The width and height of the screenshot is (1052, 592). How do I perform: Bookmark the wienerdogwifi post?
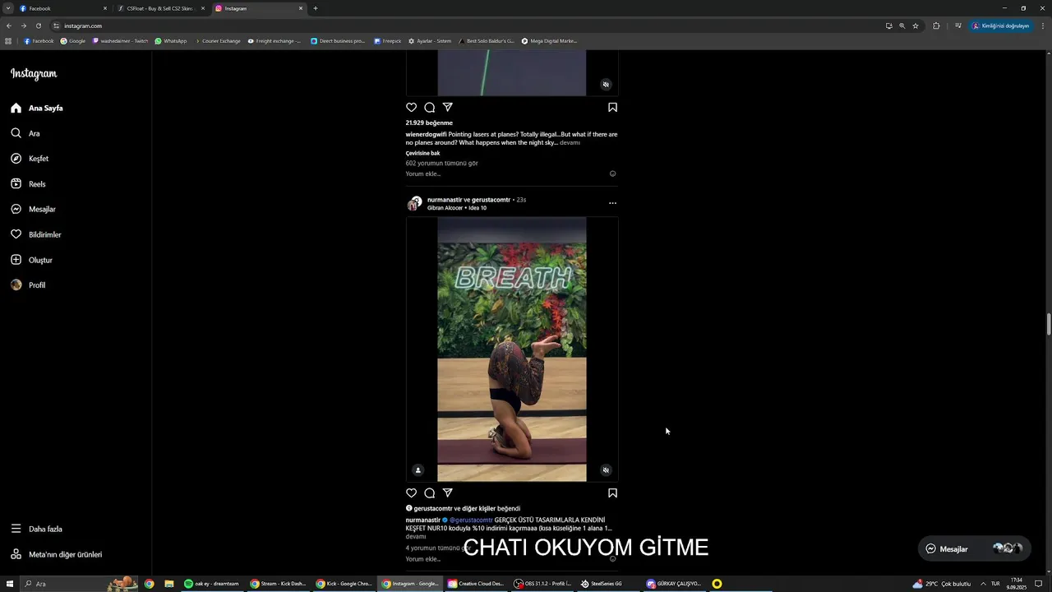click(x=612, y=107)
